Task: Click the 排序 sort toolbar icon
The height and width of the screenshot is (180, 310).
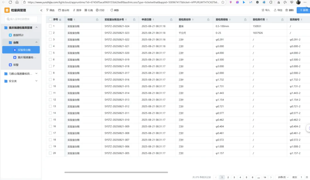Action: [74, 10]
